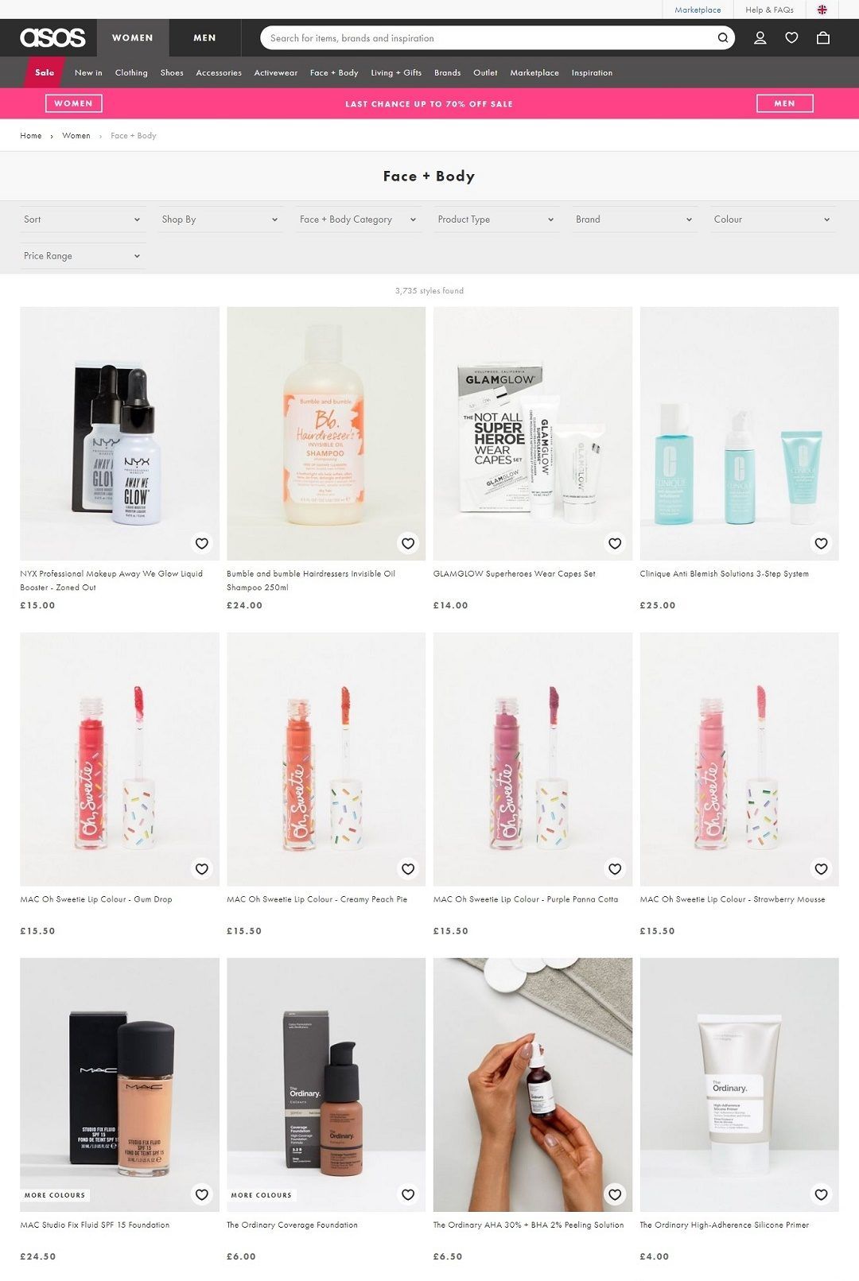
Task: Click the red Sale navigation link
Action: point(45,72)
